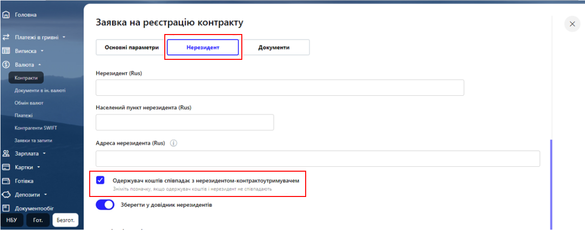Focus Адреса нерезидента (Rus) field
Screen dimensions: 585x231
[318, 159]
